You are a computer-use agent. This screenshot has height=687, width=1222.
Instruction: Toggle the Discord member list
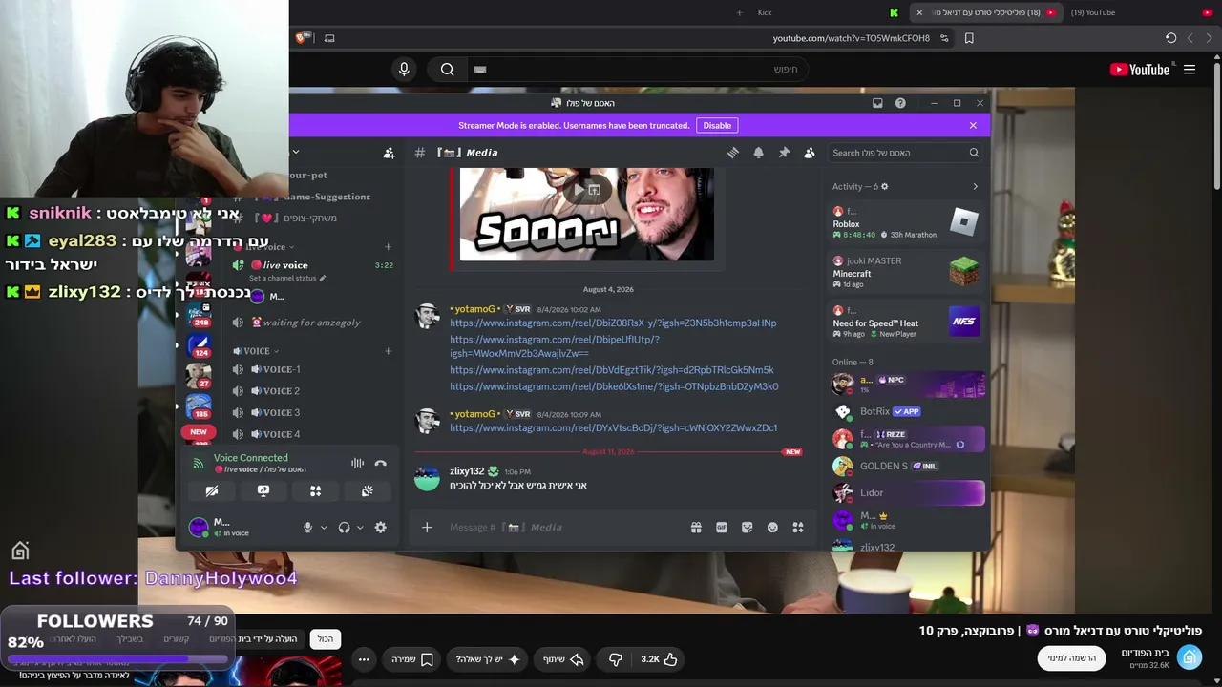[x=810, y=153]
